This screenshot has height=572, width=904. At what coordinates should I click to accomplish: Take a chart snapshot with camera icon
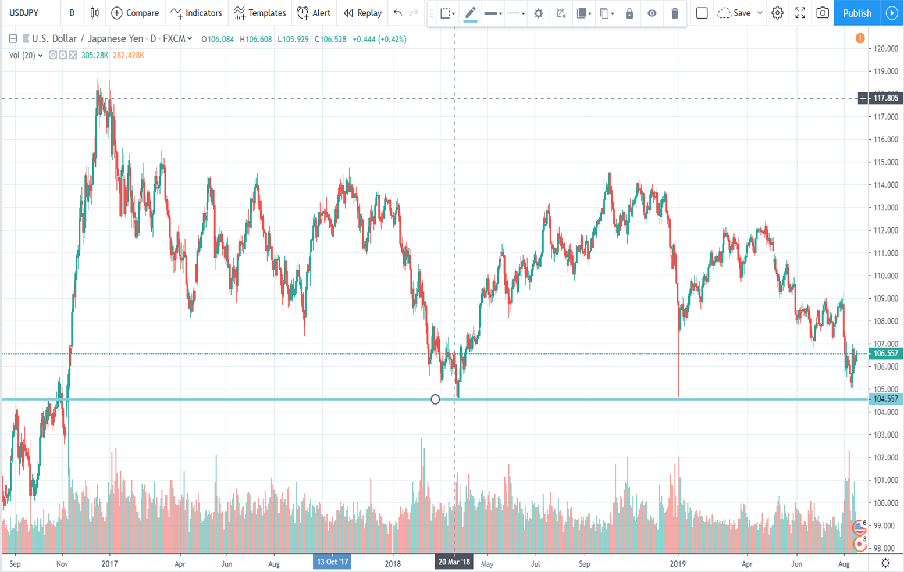coord(822,13)
